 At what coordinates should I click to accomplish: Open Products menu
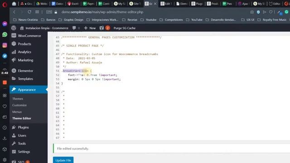29,44
